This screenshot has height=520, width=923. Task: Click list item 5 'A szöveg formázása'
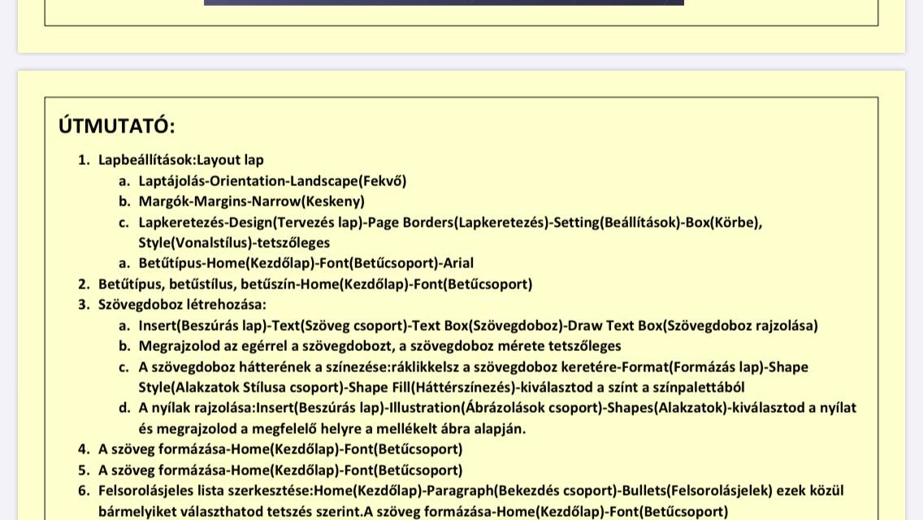[x=280, y=470]
